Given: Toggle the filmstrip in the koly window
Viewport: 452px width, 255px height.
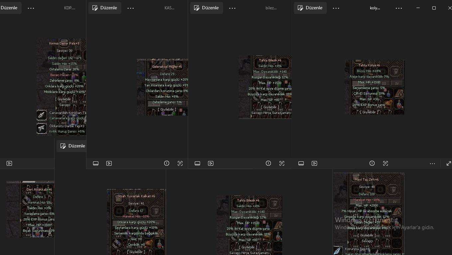Looking at the screenshot, I should [x=301, y=163].
